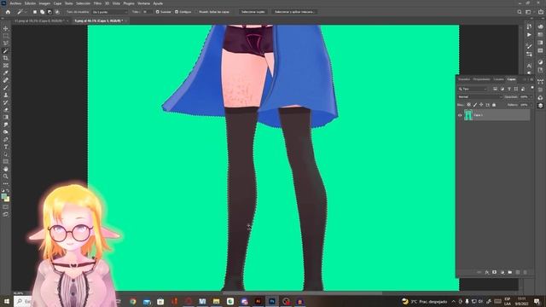Switch to the Propiedades panel tab
Viewport: 546px width, 307px height.
point(481,79)
